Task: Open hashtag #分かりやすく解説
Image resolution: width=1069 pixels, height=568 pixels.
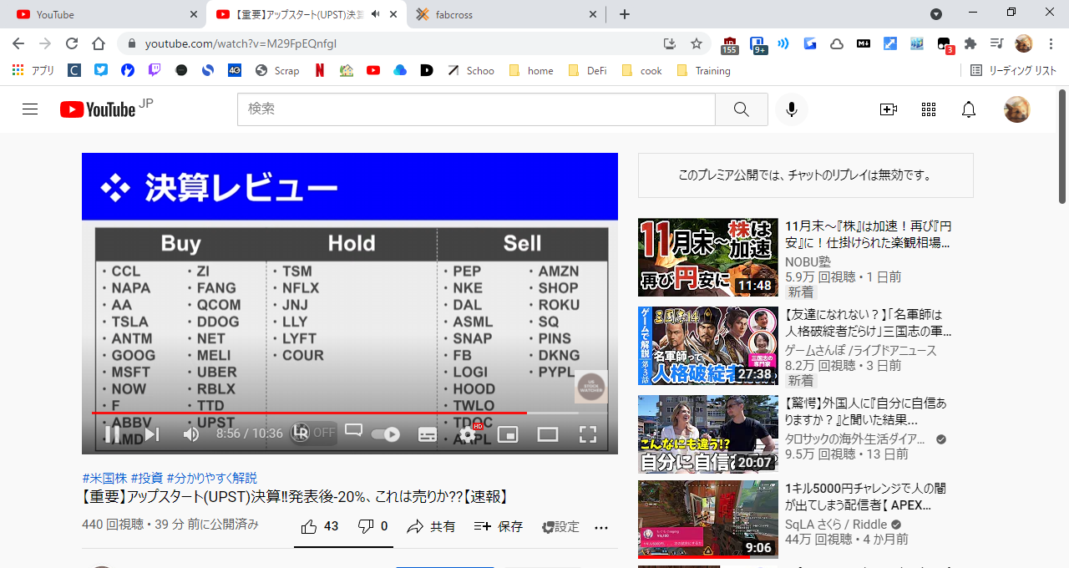Action: (212, 478)
